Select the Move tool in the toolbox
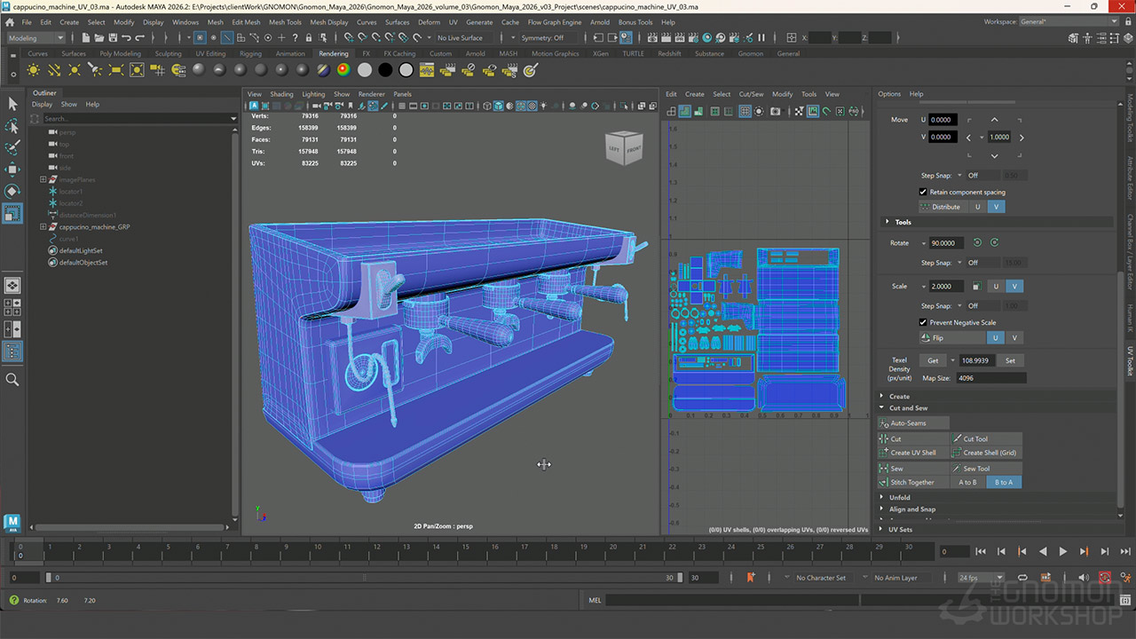This screenshot has height=639, width=1136. click(x=12, y=170)
